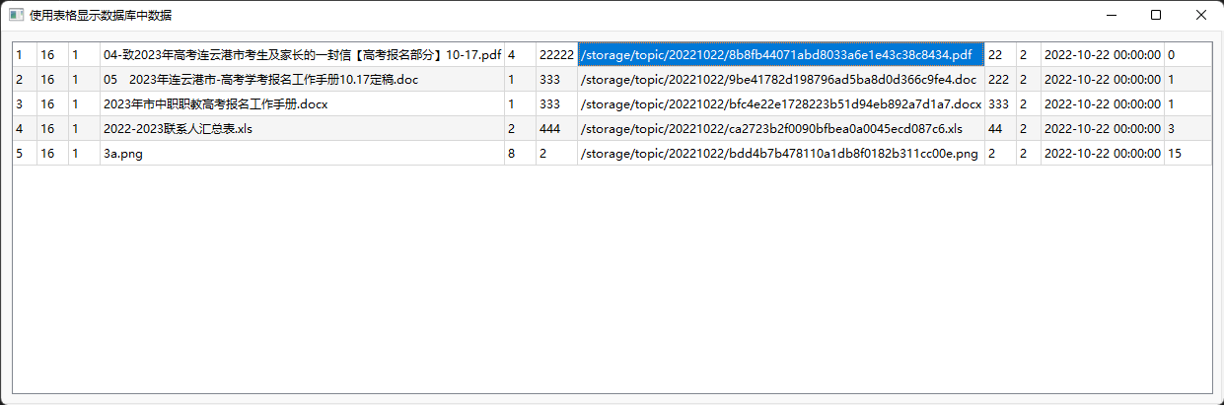1224x405 pixels.
Task: Select the 44 cell after the .xls path
Action: pyautogui.click(x=1000, y=129)
